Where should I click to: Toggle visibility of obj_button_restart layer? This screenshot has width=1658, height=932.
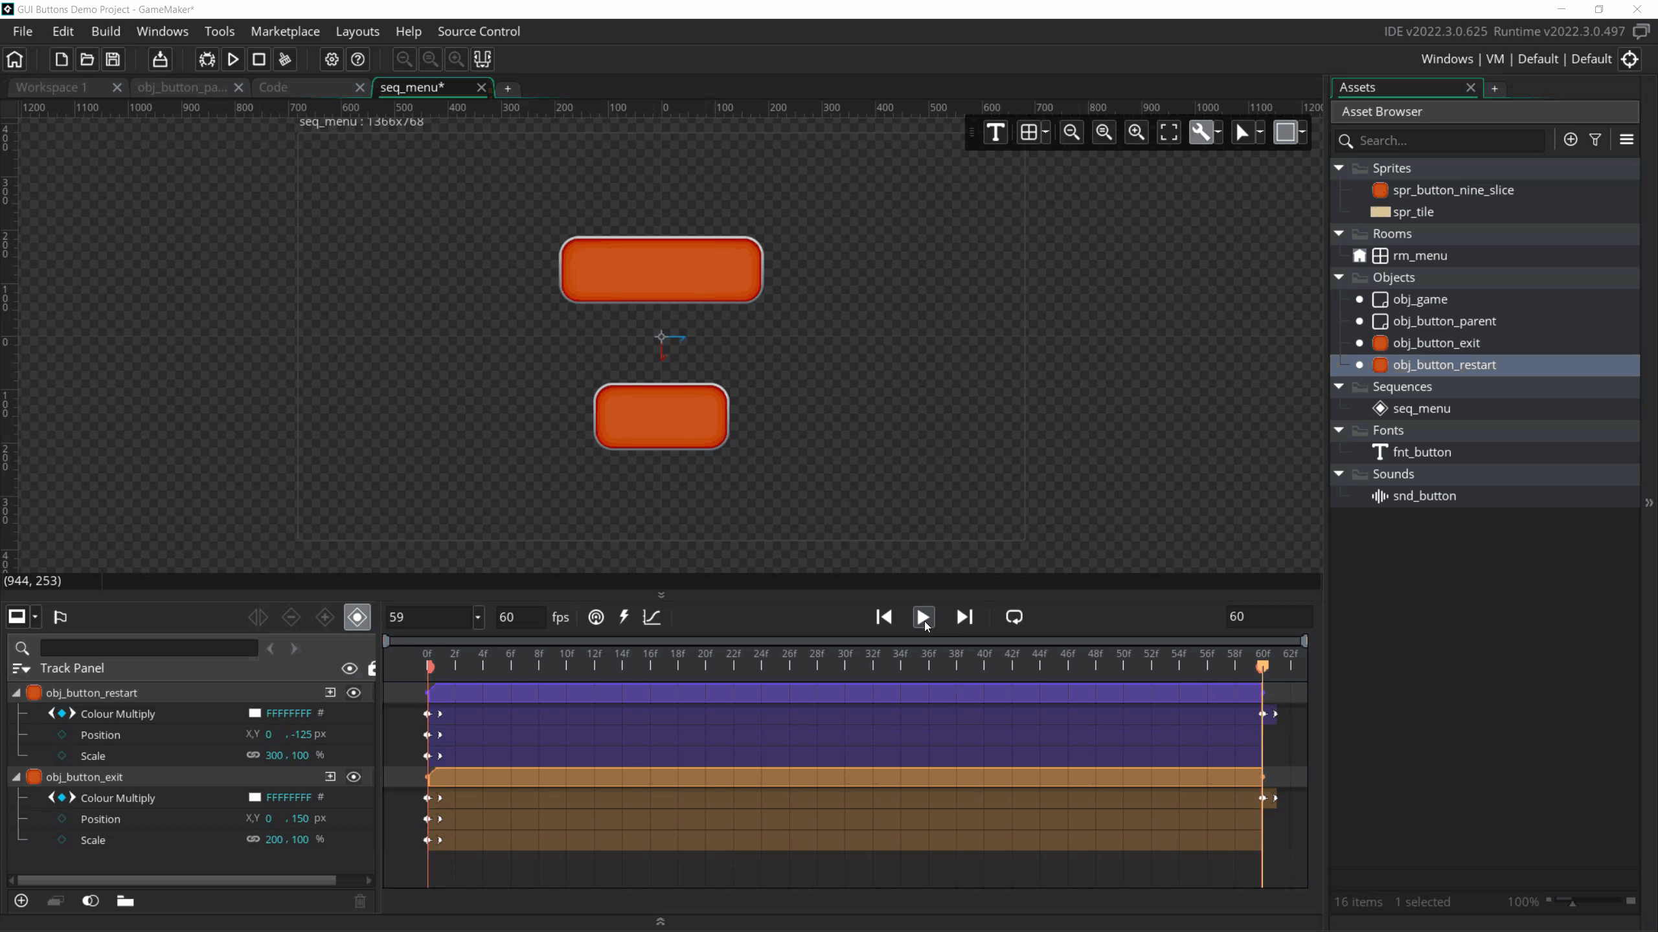click(x=354, y=692)
